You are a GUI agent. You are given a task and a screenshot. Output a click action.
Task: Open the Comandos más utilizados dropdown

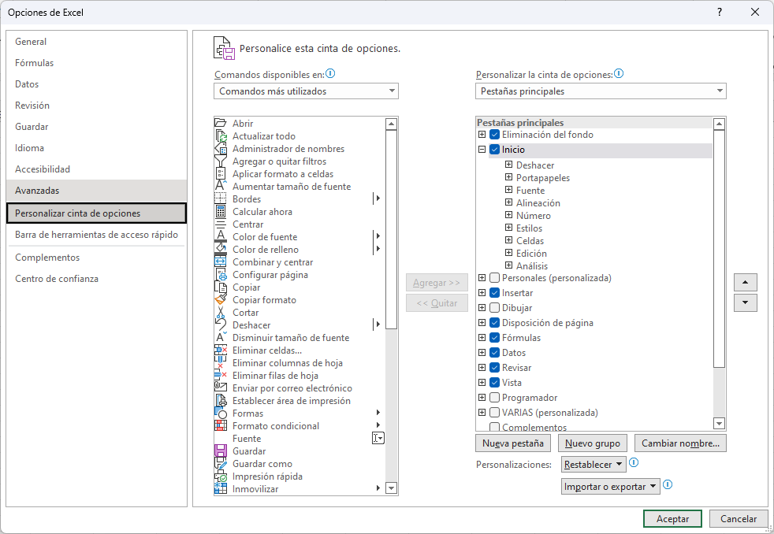306,91
